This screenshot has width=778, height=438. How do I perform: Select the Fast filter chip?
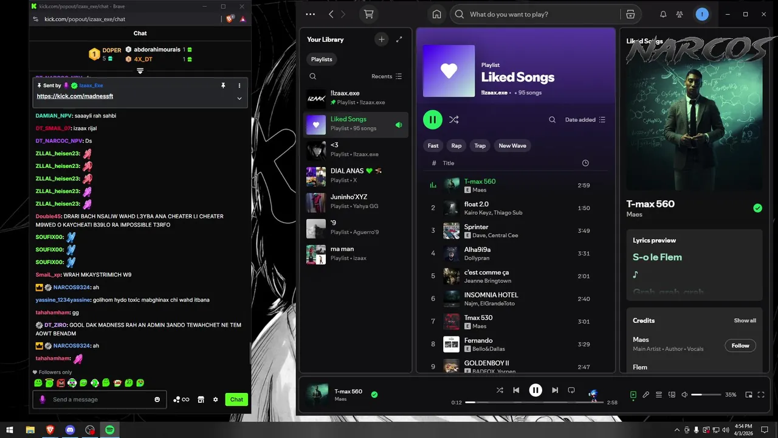click(x=433, y=145)
